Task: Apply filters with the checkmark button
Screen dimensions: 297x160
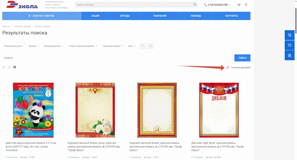Action: [143, 46]
